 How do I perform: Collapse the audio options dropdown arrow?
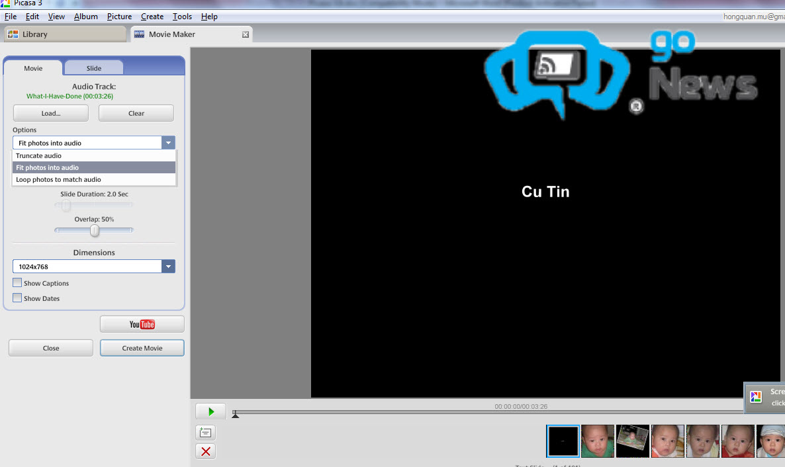point(168,143)
